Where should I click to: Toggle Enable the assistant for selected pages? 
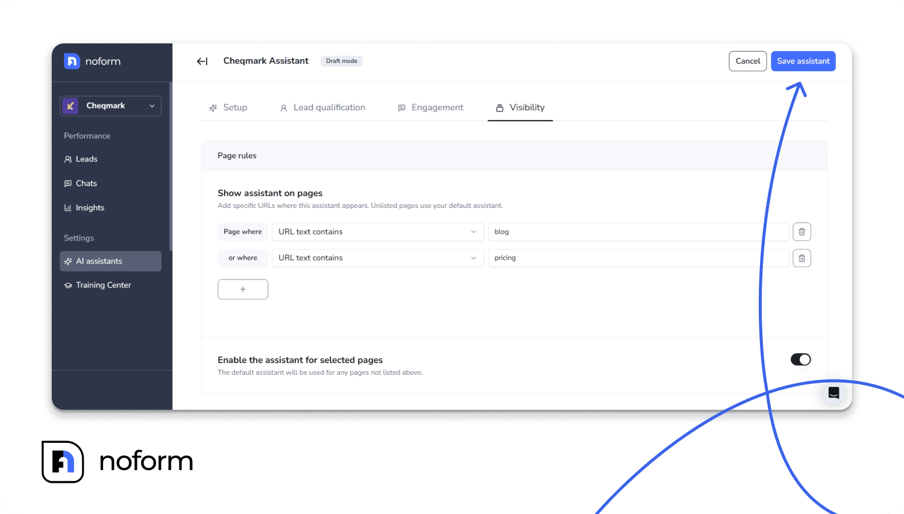[800, 360]
